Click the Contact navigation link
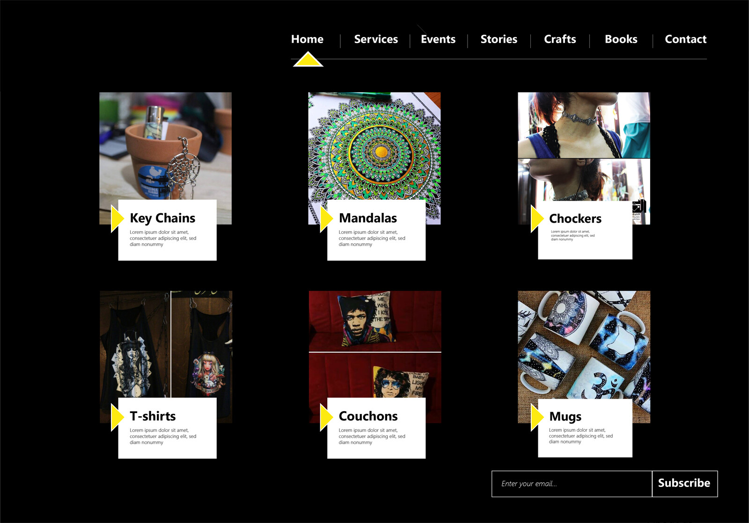749x523 pixels. pos(686,39)
